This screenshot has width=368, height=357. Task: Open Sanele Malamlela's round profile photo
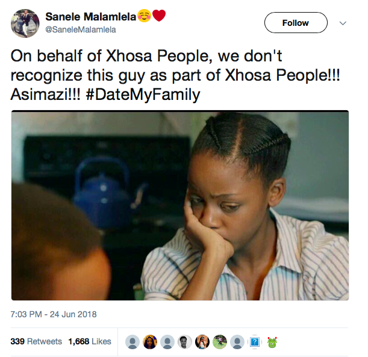(25, 23)
